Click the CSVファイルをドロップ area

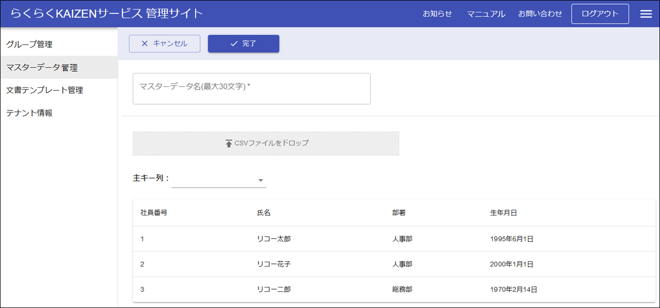pyautogui.click(x=266, y=143)
